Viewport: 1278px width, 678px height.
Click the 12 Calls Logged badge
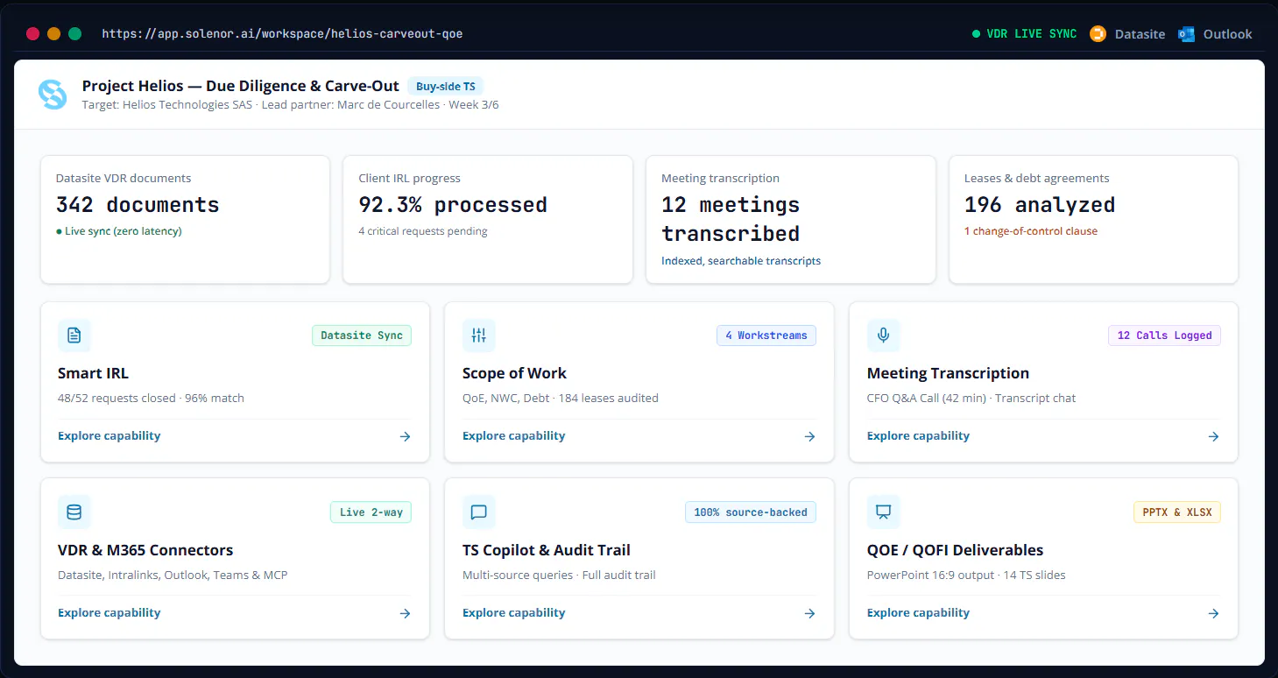[1165, 335]
